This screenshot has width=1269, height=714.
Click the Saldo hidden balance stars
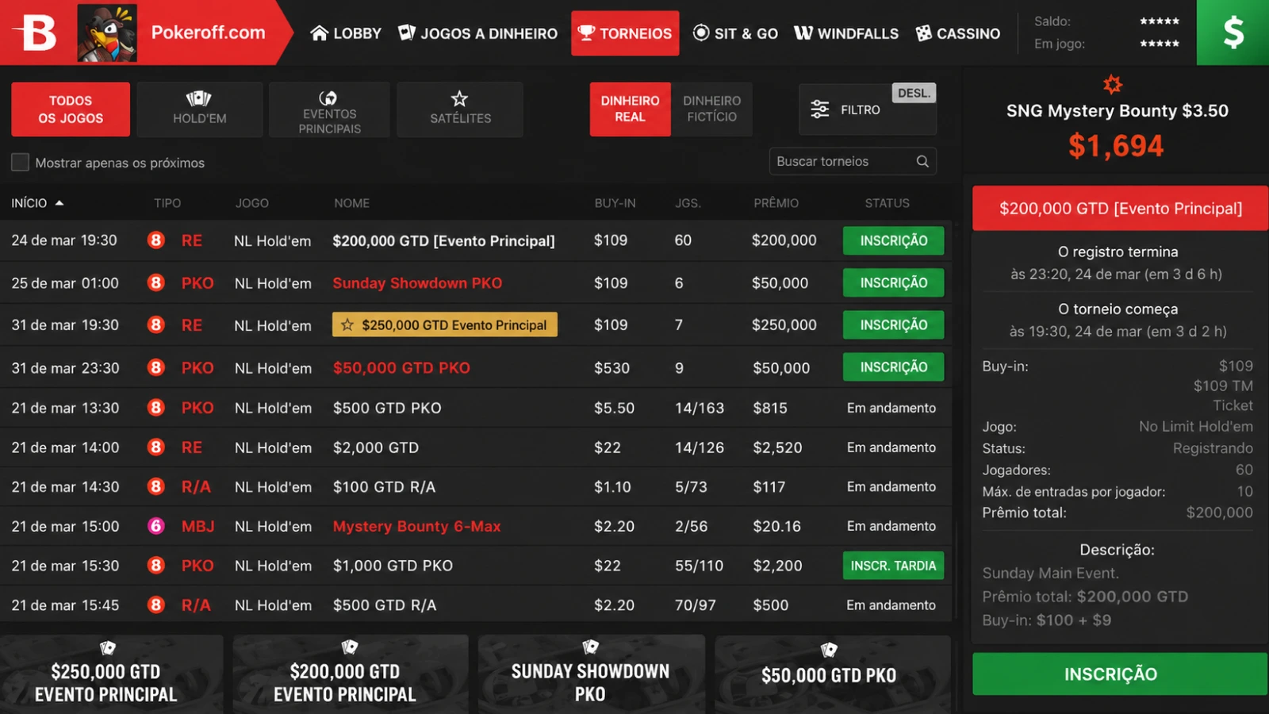click(1159, 21)
